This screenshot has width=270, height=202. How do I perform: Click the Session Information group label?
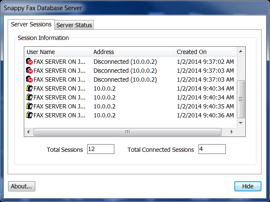click(43, 38)
